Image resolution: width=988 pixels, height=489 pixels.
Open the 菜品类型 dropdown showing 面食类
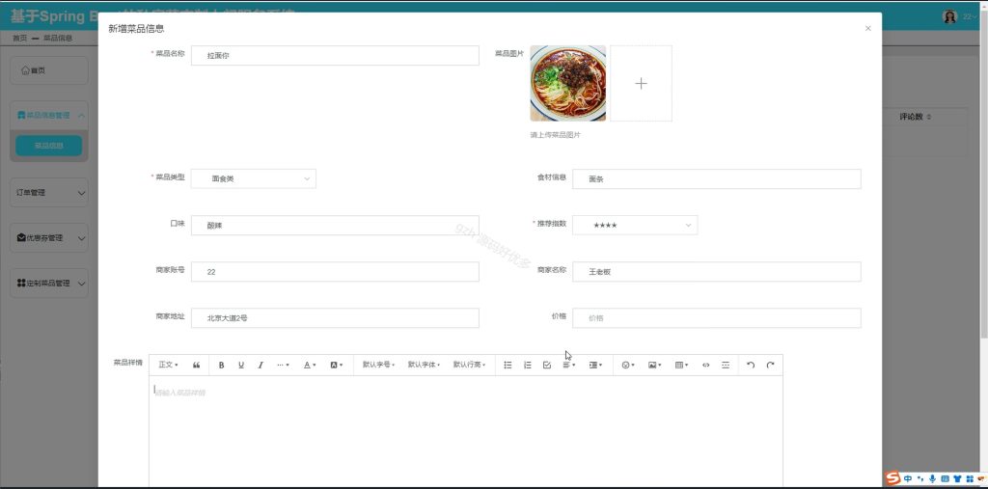pos(254,179)
